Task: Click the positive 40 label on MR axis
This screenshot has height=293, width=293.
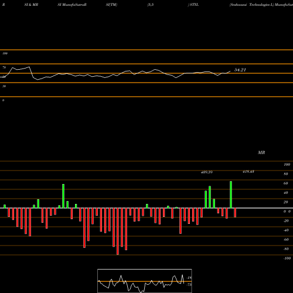Action: [x=286, y=193]
